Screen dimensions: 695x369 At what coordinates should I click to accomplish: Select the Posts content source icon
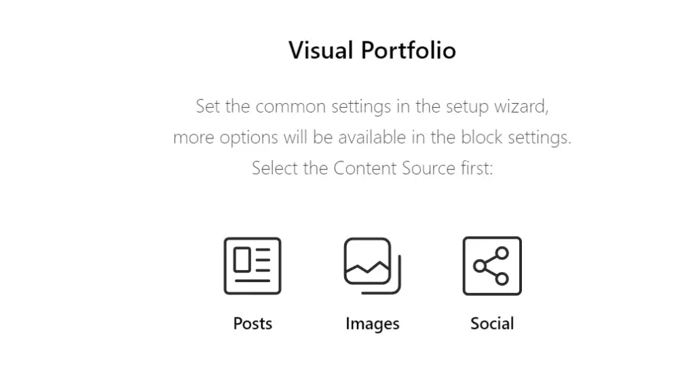pos(252,266)
